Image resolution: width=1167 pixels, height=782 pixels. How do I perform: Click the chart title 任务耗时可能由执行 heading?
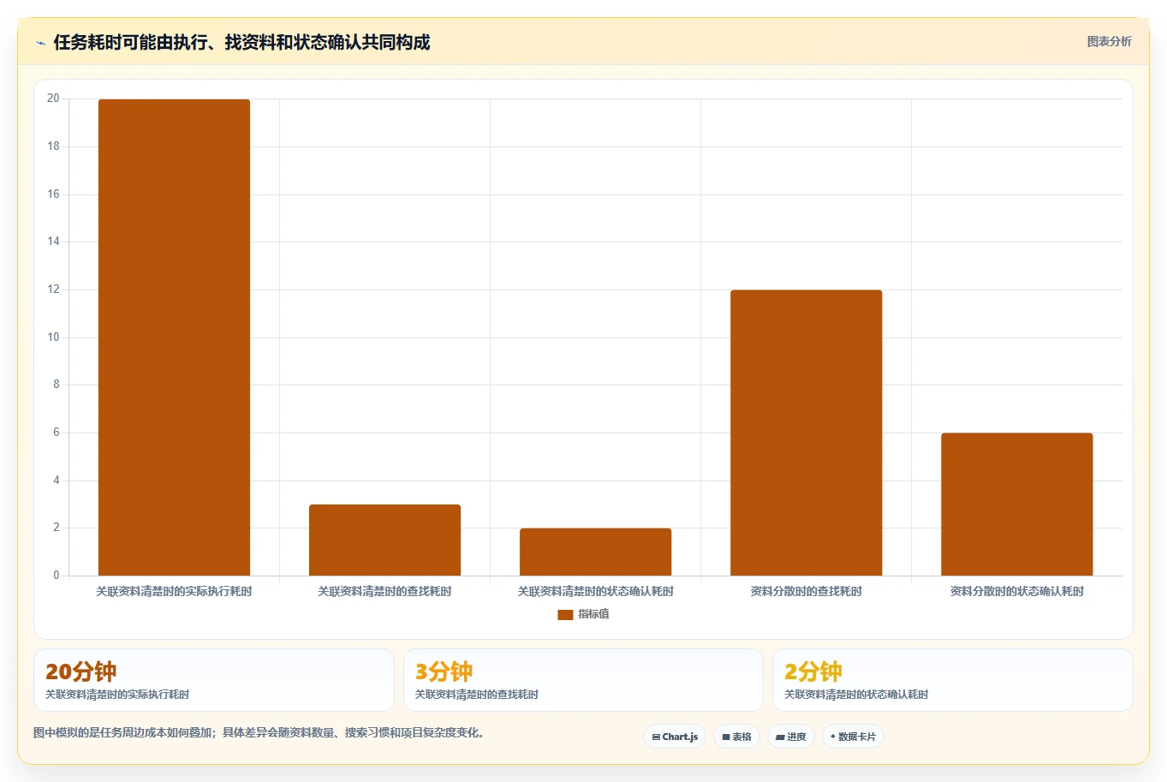tap(241, 42)
